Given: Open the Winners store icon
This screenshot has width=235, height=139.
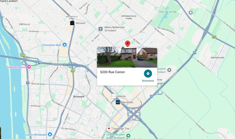Looking at the screenshot, I should 72,23.
